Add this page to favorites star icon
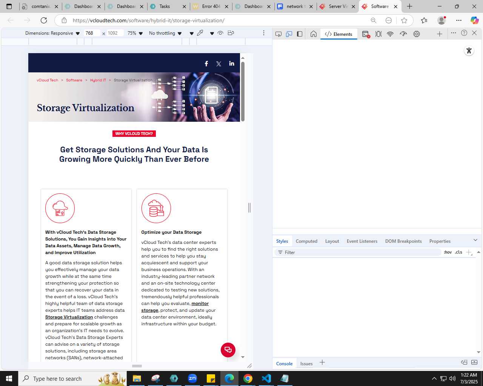483x386 pixels. (404, 20)
